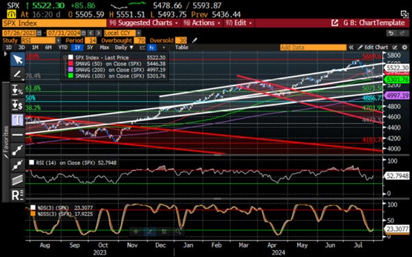Open Favorites edit pencil in sidebar
Screen dimensions: 412x257
coord(5,156)
